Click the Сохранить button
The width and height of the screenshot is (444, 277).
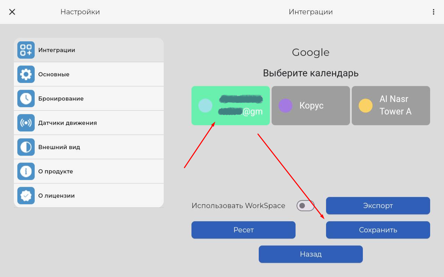click(x=378, y=230)
